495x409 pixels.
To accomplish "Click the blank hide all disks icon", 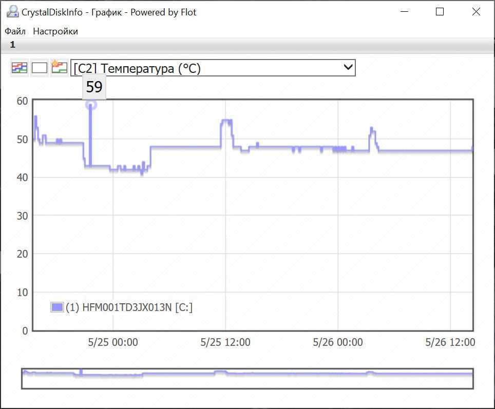I will pyautogui.click(x=40, y=68).
